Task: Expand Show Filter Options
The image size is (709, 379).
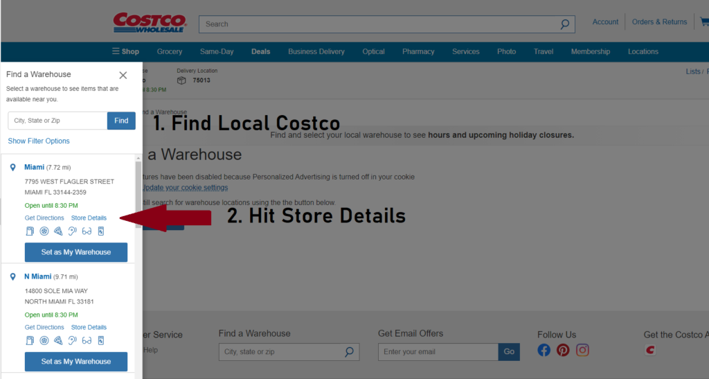Action: [39, 141]
